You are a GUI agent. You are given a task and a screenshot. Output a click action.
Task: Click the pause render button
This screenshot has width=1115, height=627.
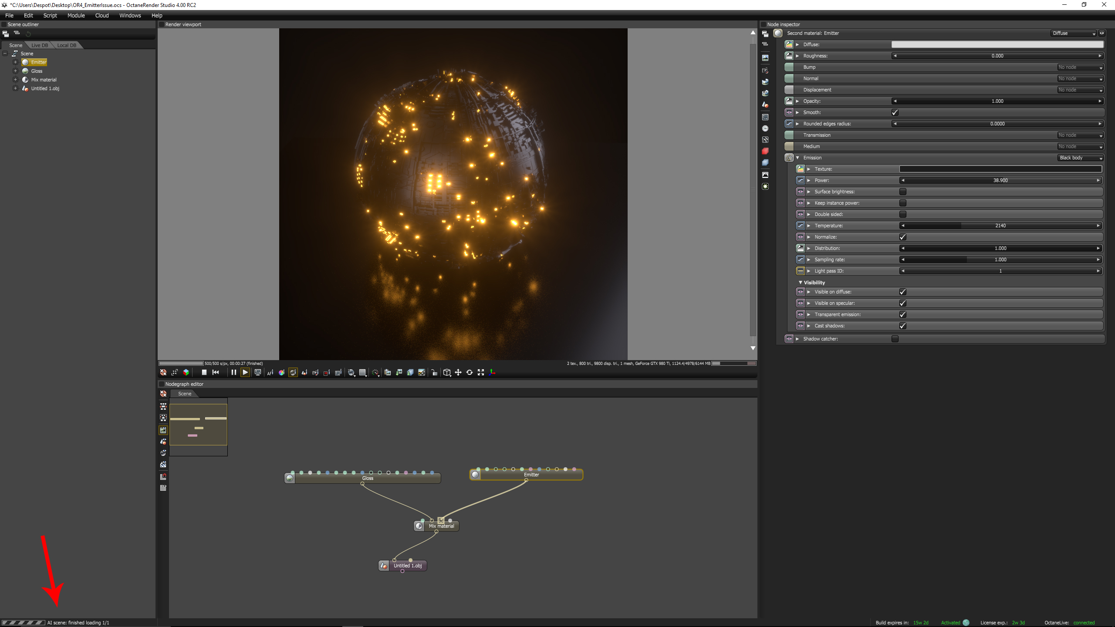233,372
